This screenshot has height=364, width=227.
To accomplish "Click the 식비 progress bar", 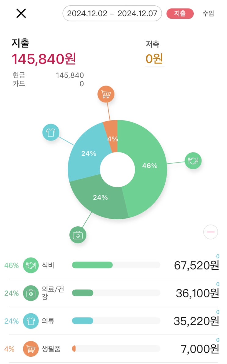I will click(116, 265).
